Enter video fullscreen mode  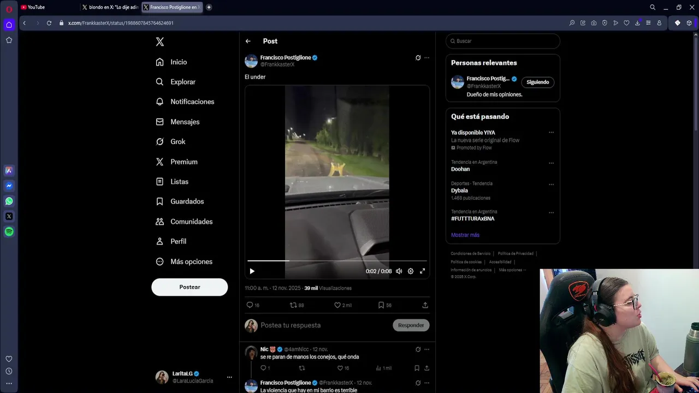422,271
